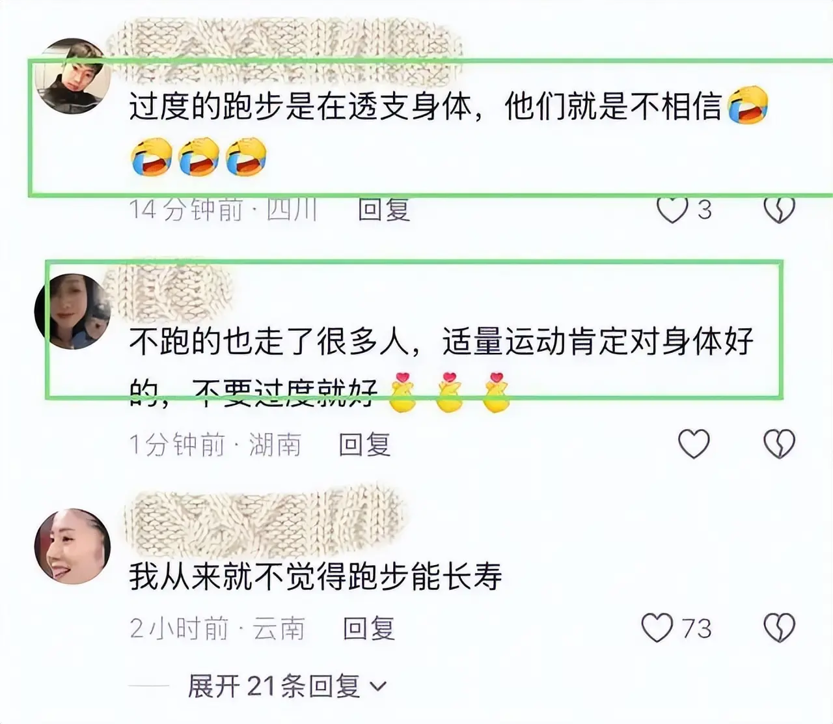Open the second commenter's avatar from Hunan
Image resolution: width=833 pixels, height=724 pixels.
tap(72, 311)
